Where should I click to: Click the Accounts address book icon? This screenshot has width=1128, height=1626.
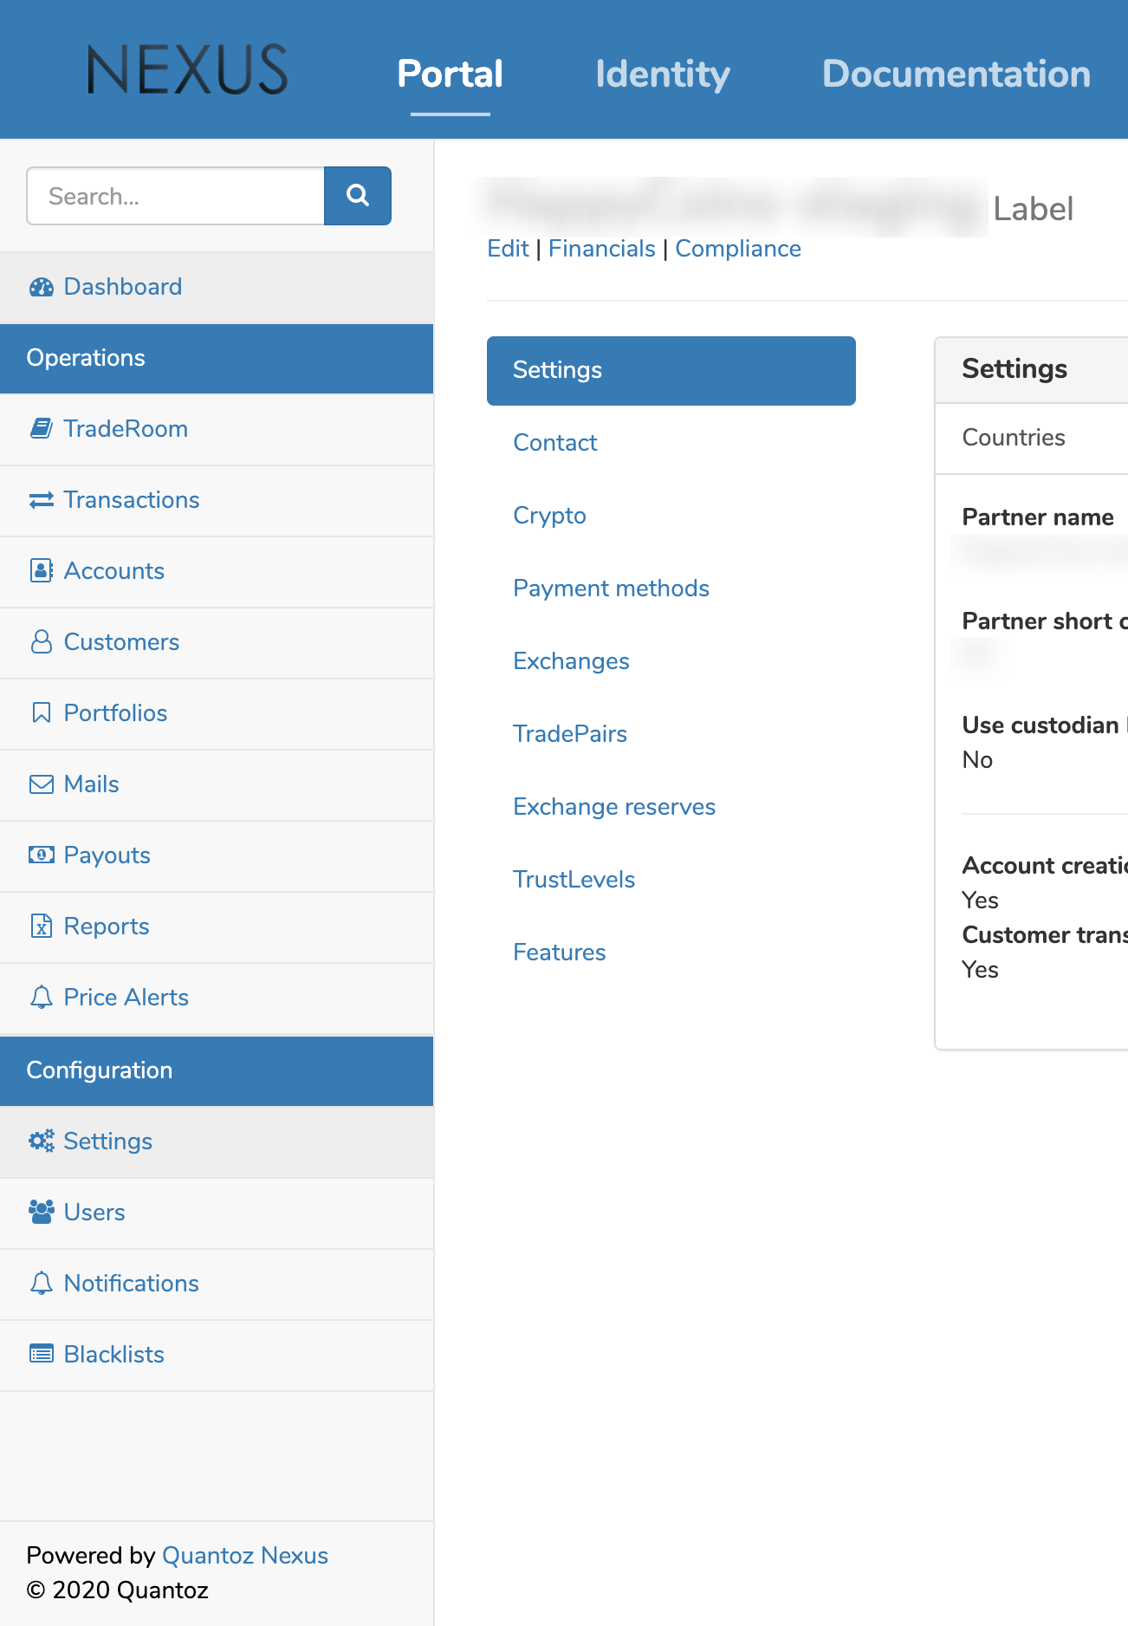tap(41, 571)
